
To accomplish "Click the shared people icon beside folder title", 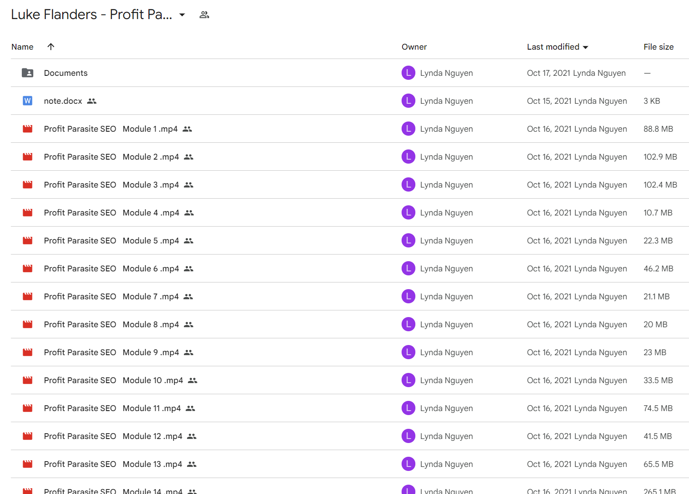I will (204, 15).
